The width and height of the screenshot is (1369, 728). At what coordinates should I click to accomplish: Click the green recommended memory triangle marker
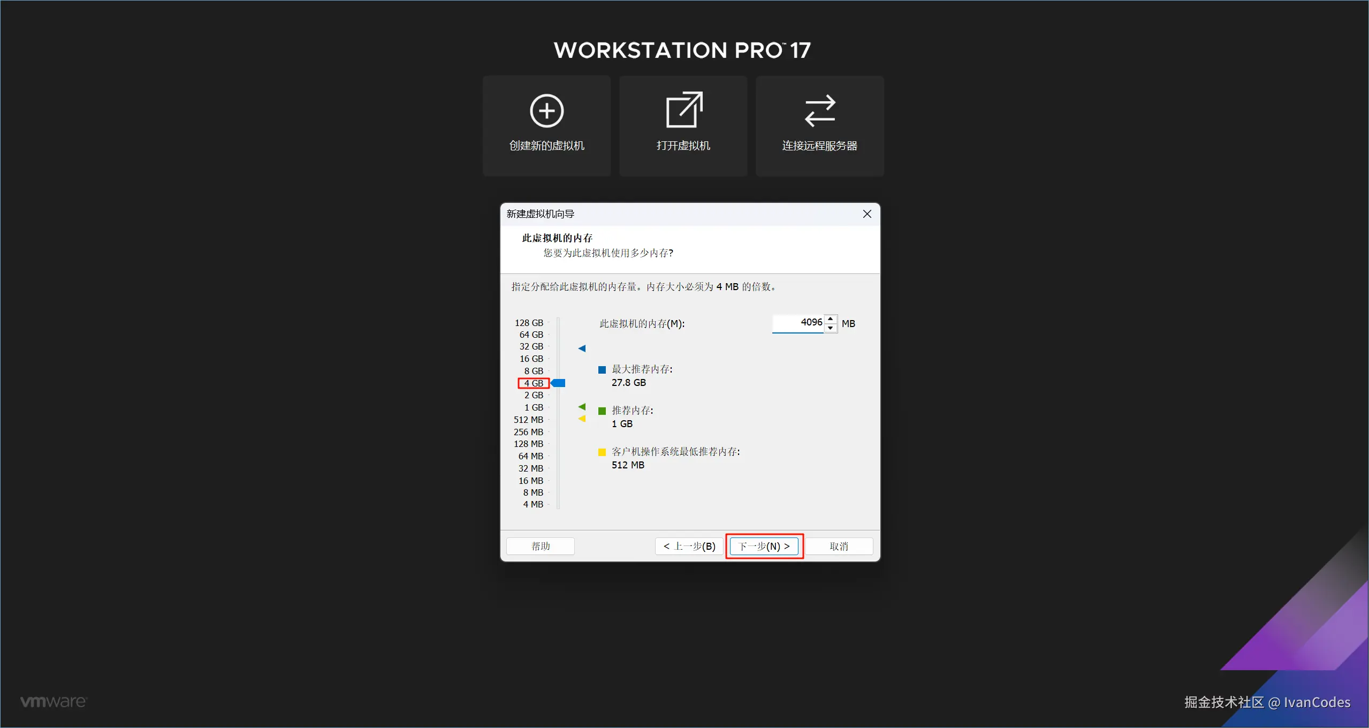pyautogui.click(x=582, y=407)
